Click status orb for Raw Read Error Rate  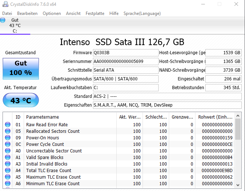click(x=8, y=124)
